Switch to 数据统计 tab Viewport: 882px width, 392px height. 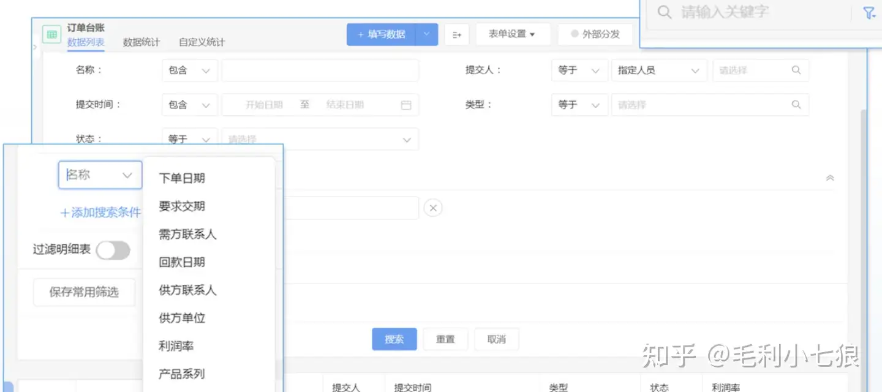(x=141, y=42)
